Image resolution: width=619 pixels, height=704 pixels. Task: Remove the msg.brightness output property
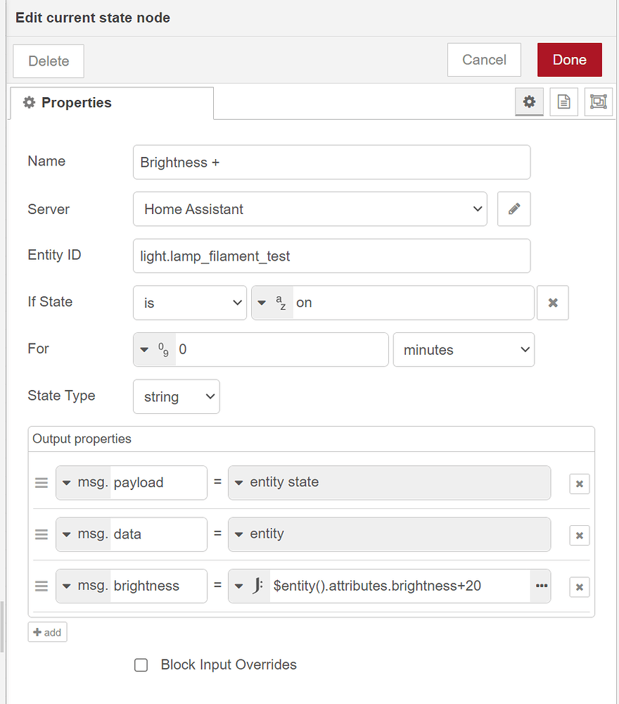pyautogui.click(x=579, y=586)
